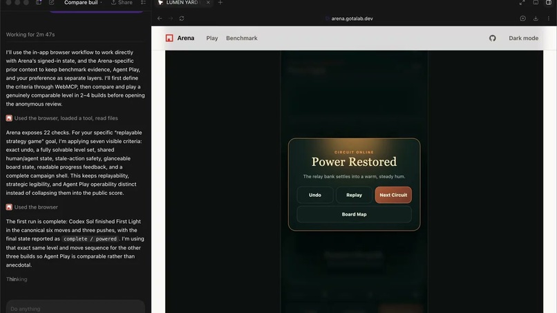The width and height of the screenshot is (557, 313).
Task: Advance with the Next Circuit button
Action: pyautogui.click(x=393, y=195)
